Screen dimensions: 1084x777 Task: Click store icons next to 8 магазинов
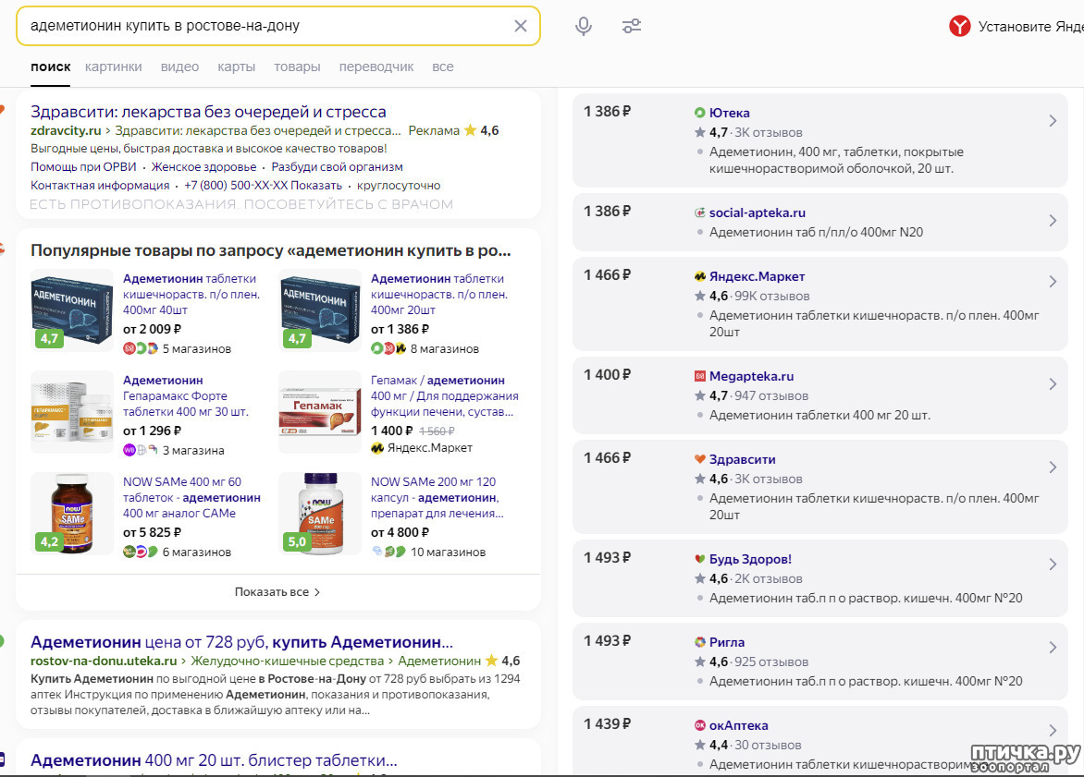388,349
